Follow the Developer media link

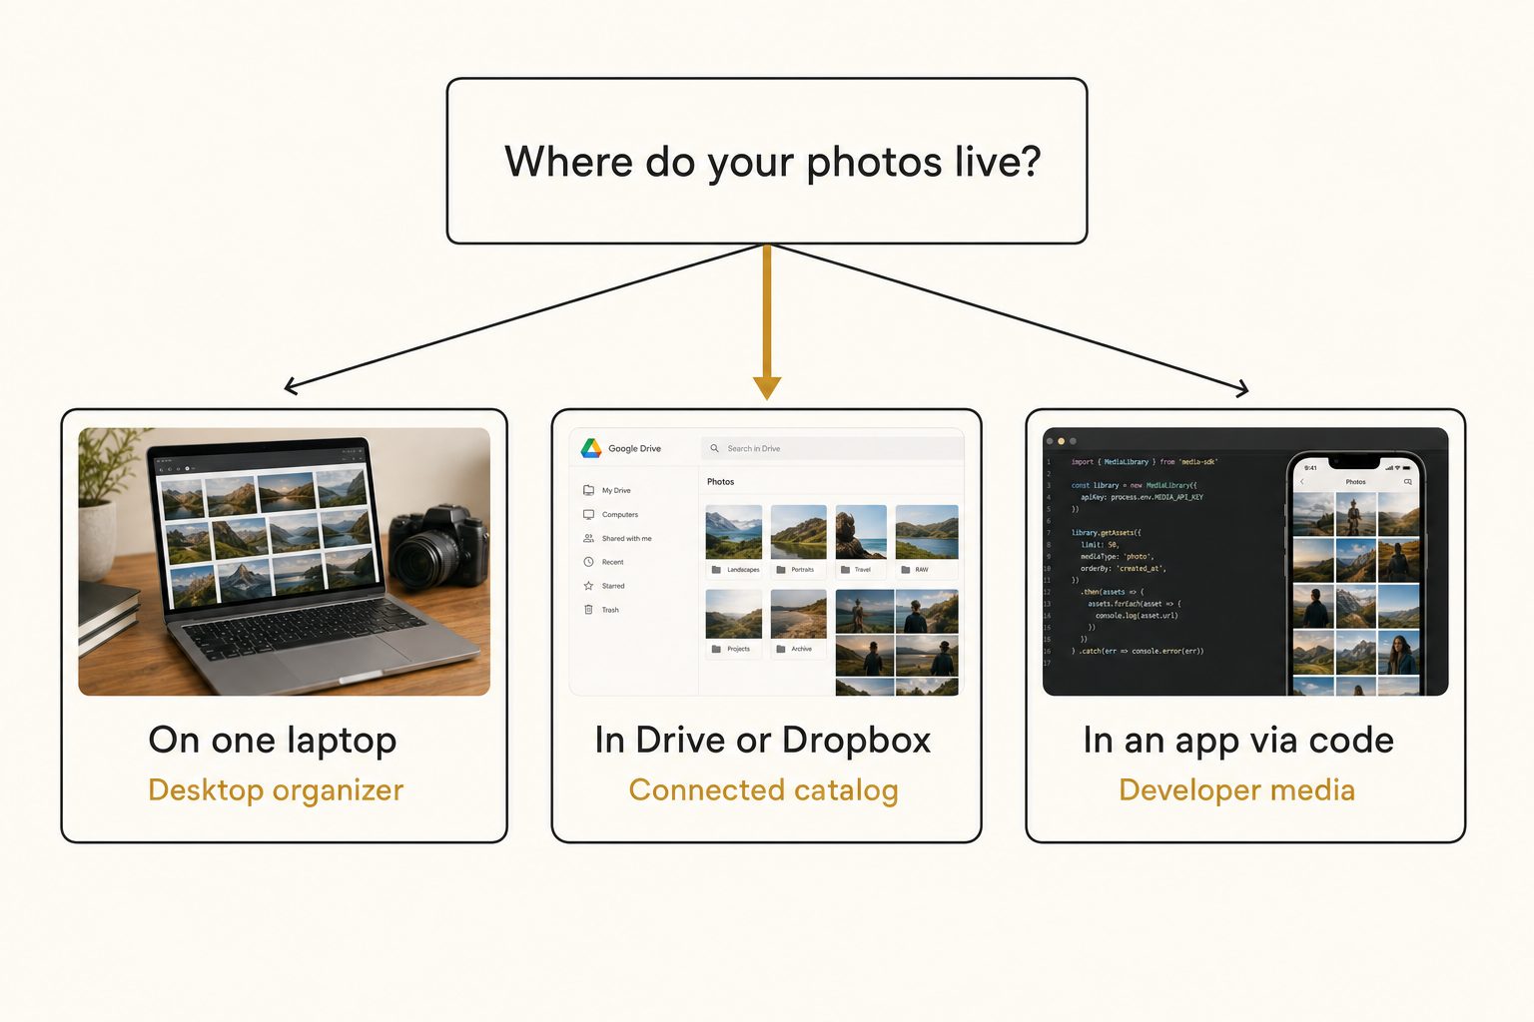1237,790
